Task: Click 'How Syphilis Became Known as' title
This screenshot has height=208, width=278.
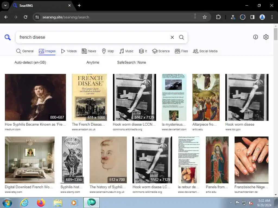Action: [35, 125]
